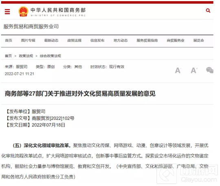The height and width of the screenshot is (186, 220).
Task: Open 综合政策法规 breadcrumb link
Action: click(51, 56)
